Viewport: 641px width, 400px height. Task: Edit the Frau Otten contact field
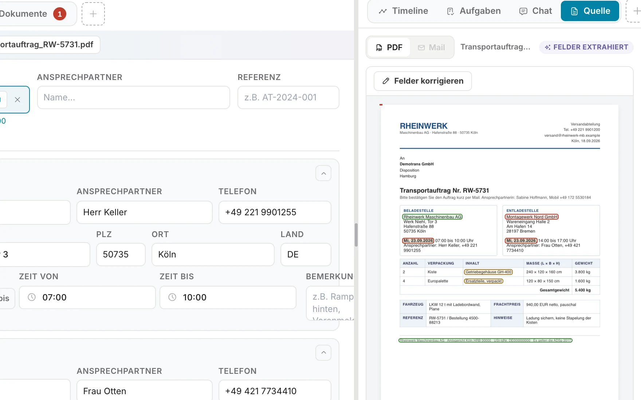pos(145,391)
